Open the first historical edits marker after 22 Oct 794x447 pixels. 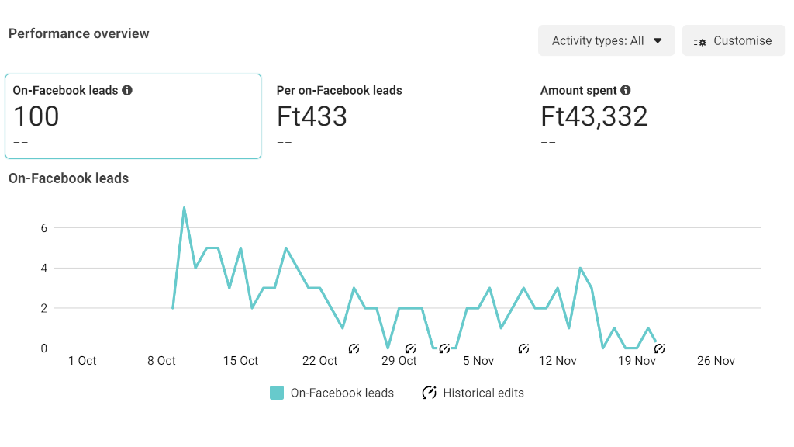click(x=354, y=348)
